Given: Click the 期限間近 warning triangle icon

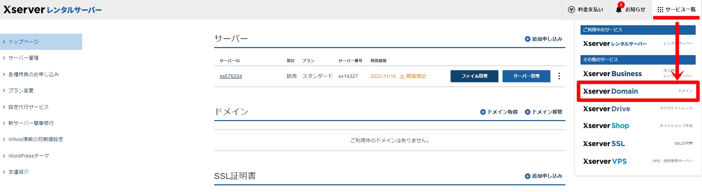Looking at the screenshot, I should [402, 76].
